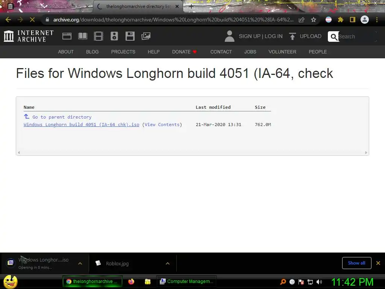Image resolution: width=385 pixels, height=289 pixels.
Task: Expand options for Windows Longhorn iso download
Action: [80, 263]
